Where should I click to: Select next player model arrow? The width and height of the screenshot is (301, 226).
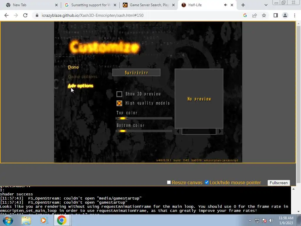point(220,132)
